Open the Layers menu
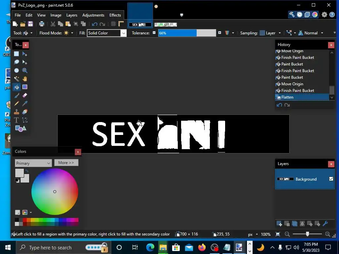The width and height of the screenshot is (339, 254). [x=72, y=15]
